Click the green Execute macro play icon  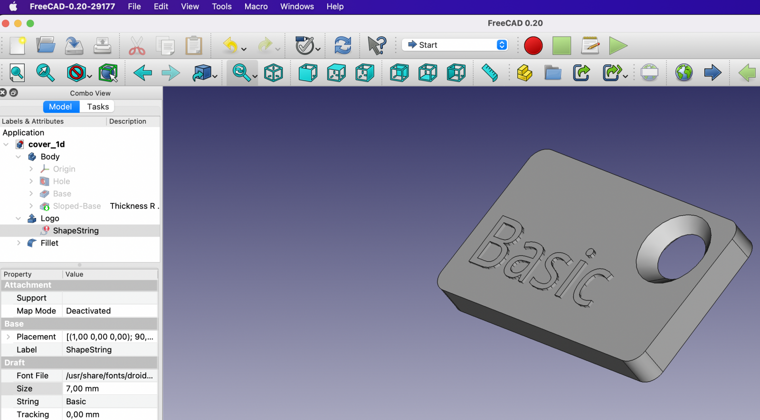(618, 46)
